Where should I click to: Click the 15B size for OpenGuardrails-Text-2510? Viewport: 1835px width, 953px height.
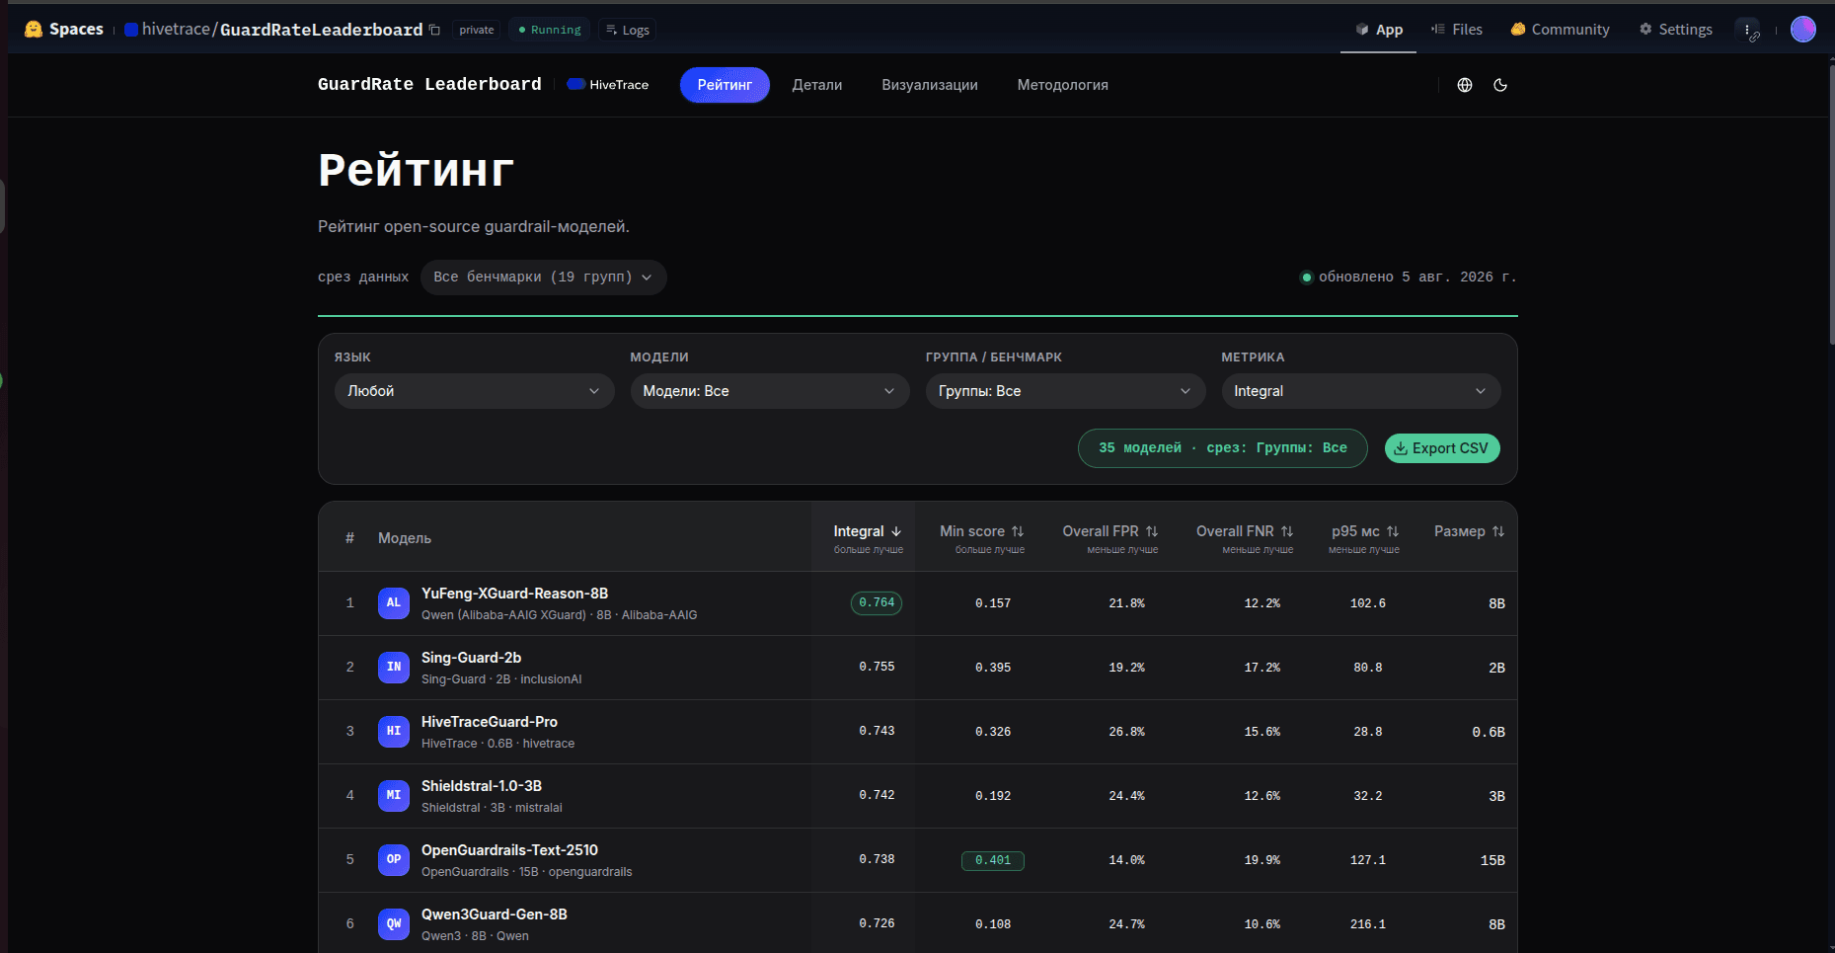click(1492, 860)
